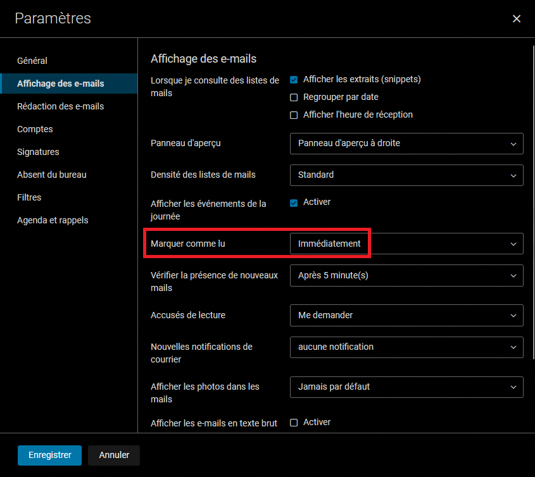The height and width of the screenshot is (477, 535).
Task: Change the Vérifier la présence interval dropdown
Action: tap(406, 275)
